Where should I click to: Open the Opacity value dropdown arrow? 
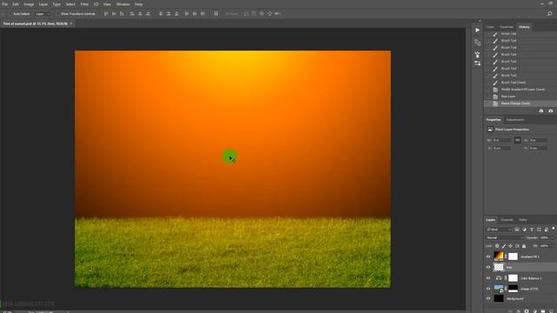[553, 237]
